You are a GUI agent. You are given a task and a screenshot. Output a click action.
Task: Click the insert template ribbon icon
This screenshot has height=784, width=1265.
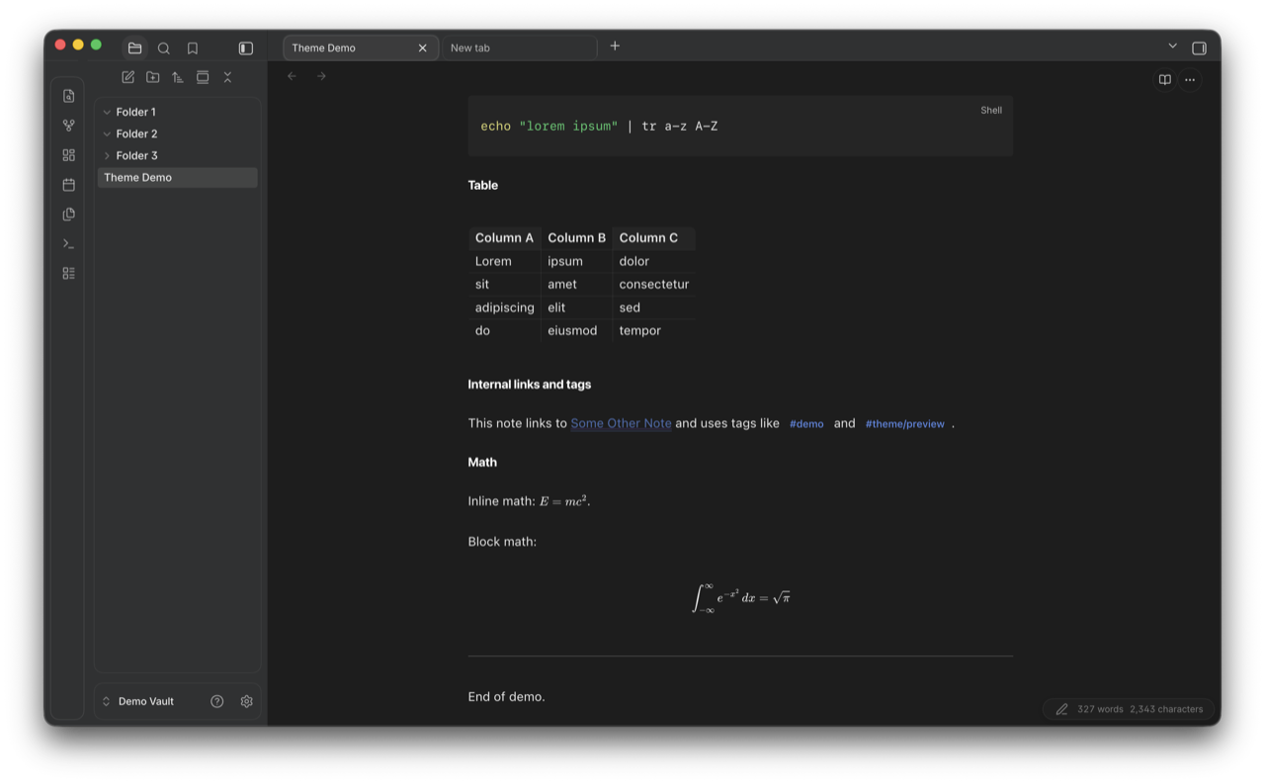tap(68, 215)
